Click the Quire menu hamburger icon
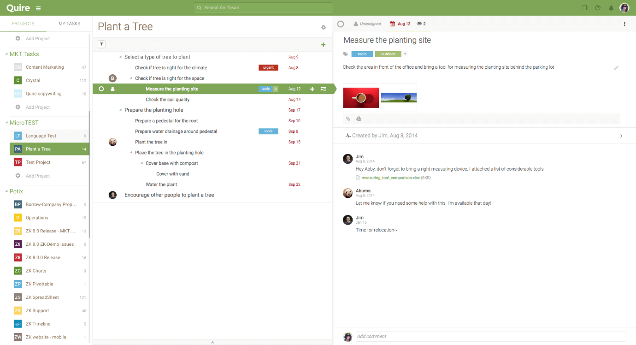Screen dimensions: 636x345 38,8
